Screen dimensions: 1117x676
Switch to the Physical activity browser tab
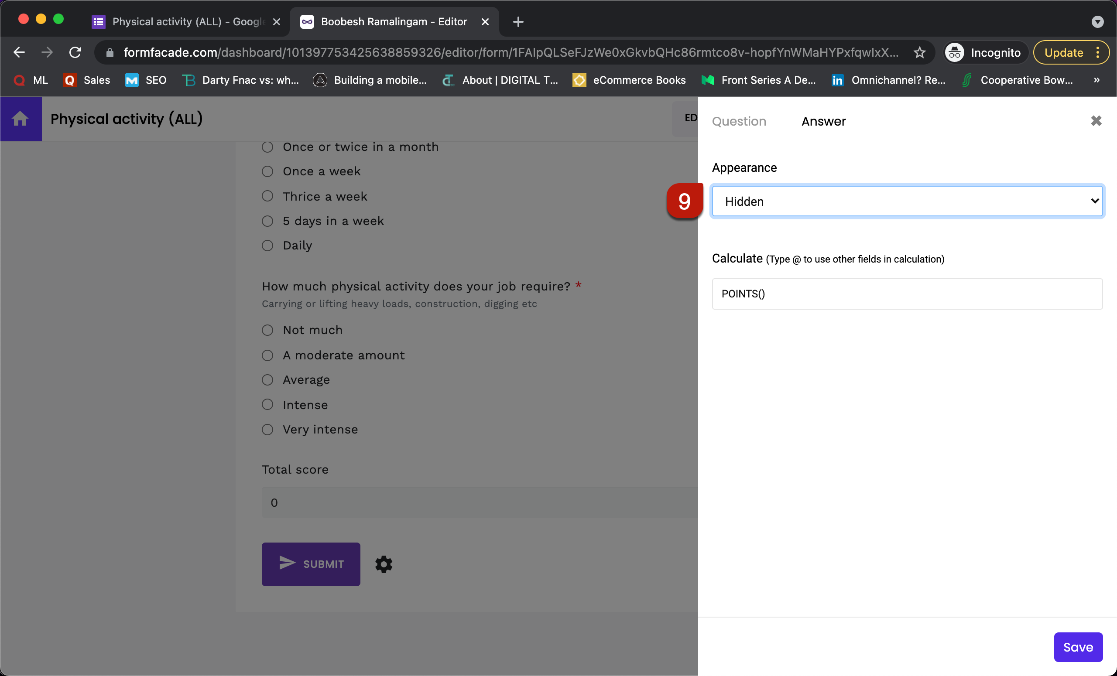coord(182,21)
